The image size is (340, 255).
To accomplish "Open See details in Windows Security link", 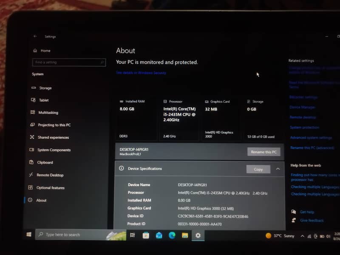I will click(141, 73).
